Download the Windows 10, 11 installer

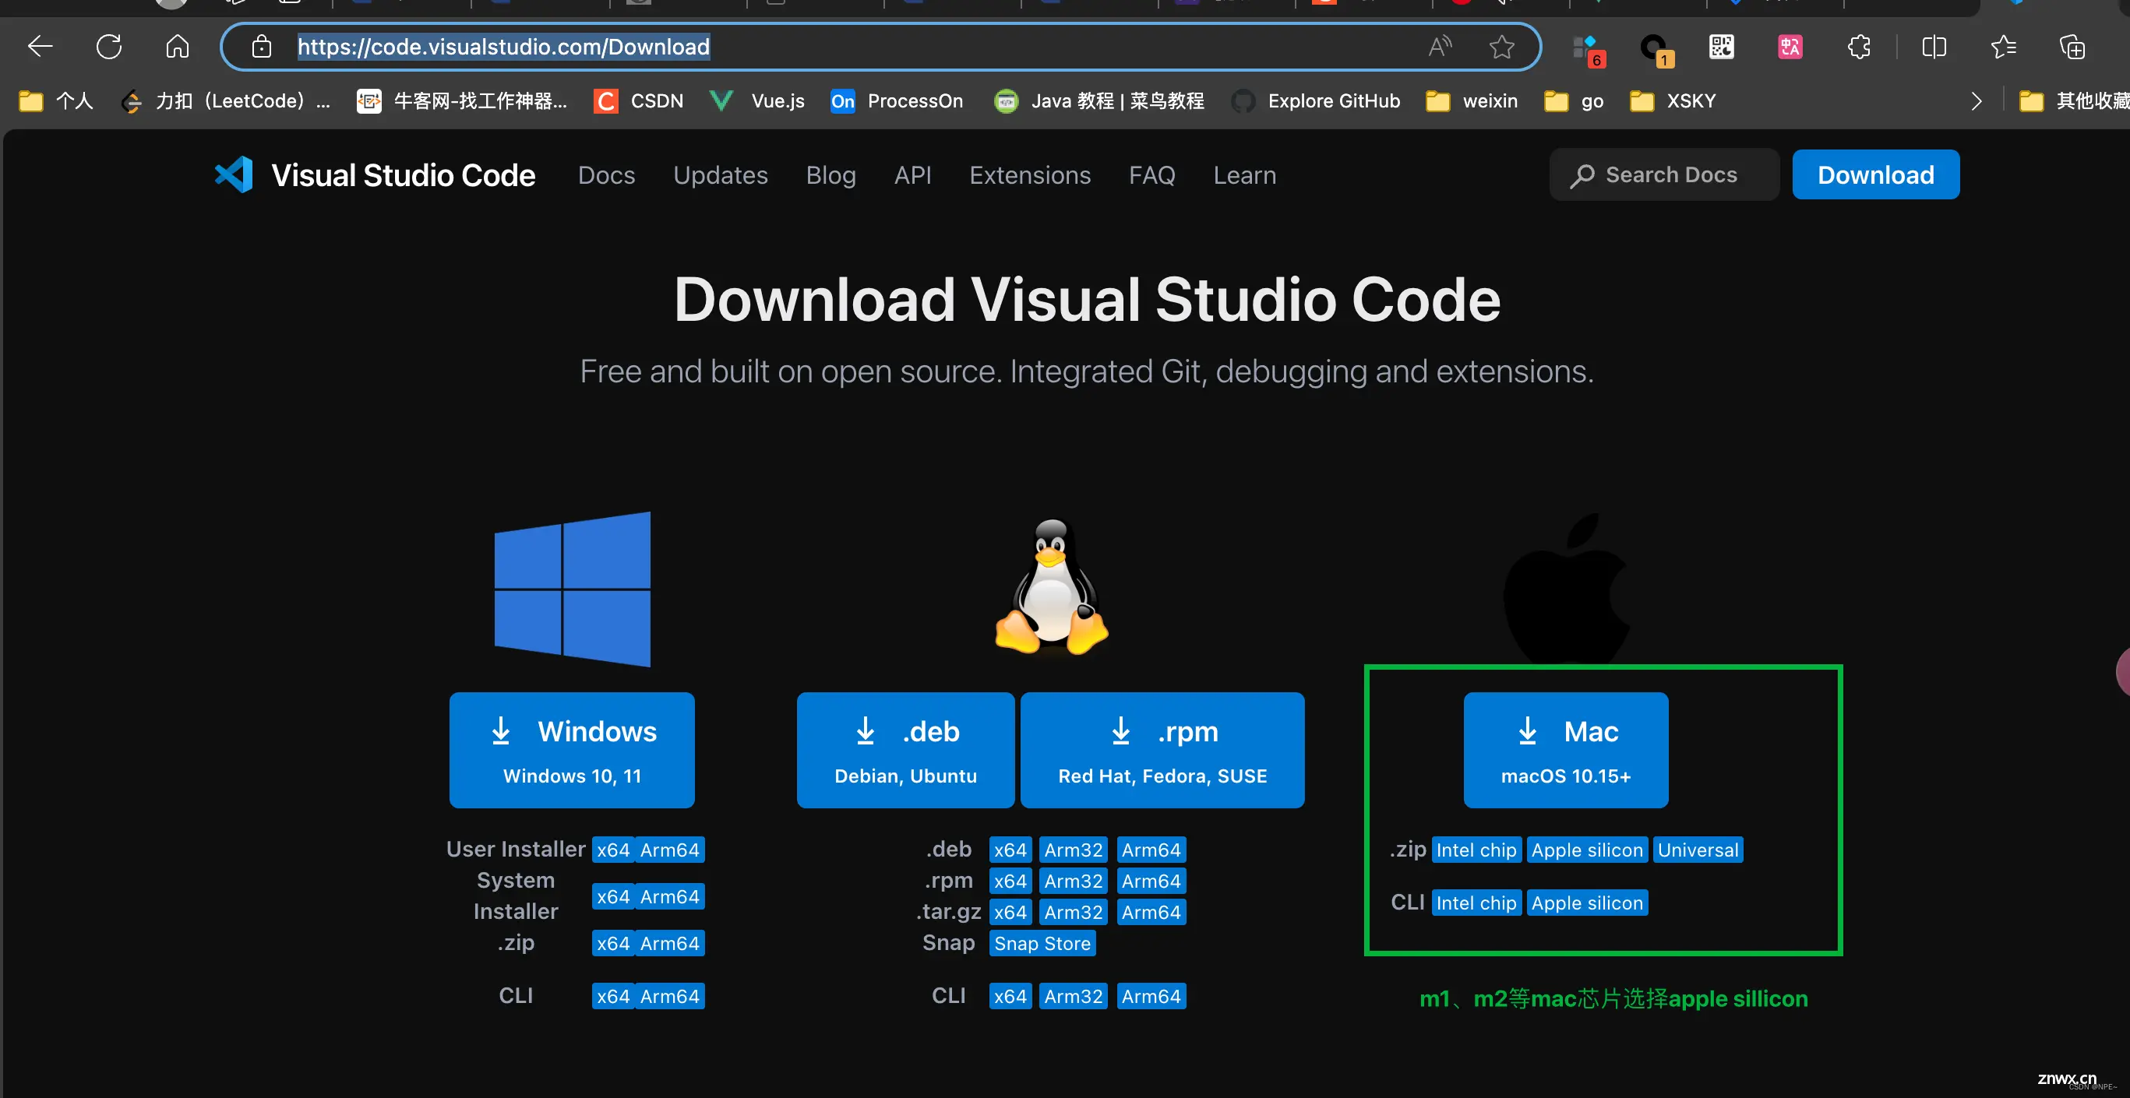click(x=572, y=750)
